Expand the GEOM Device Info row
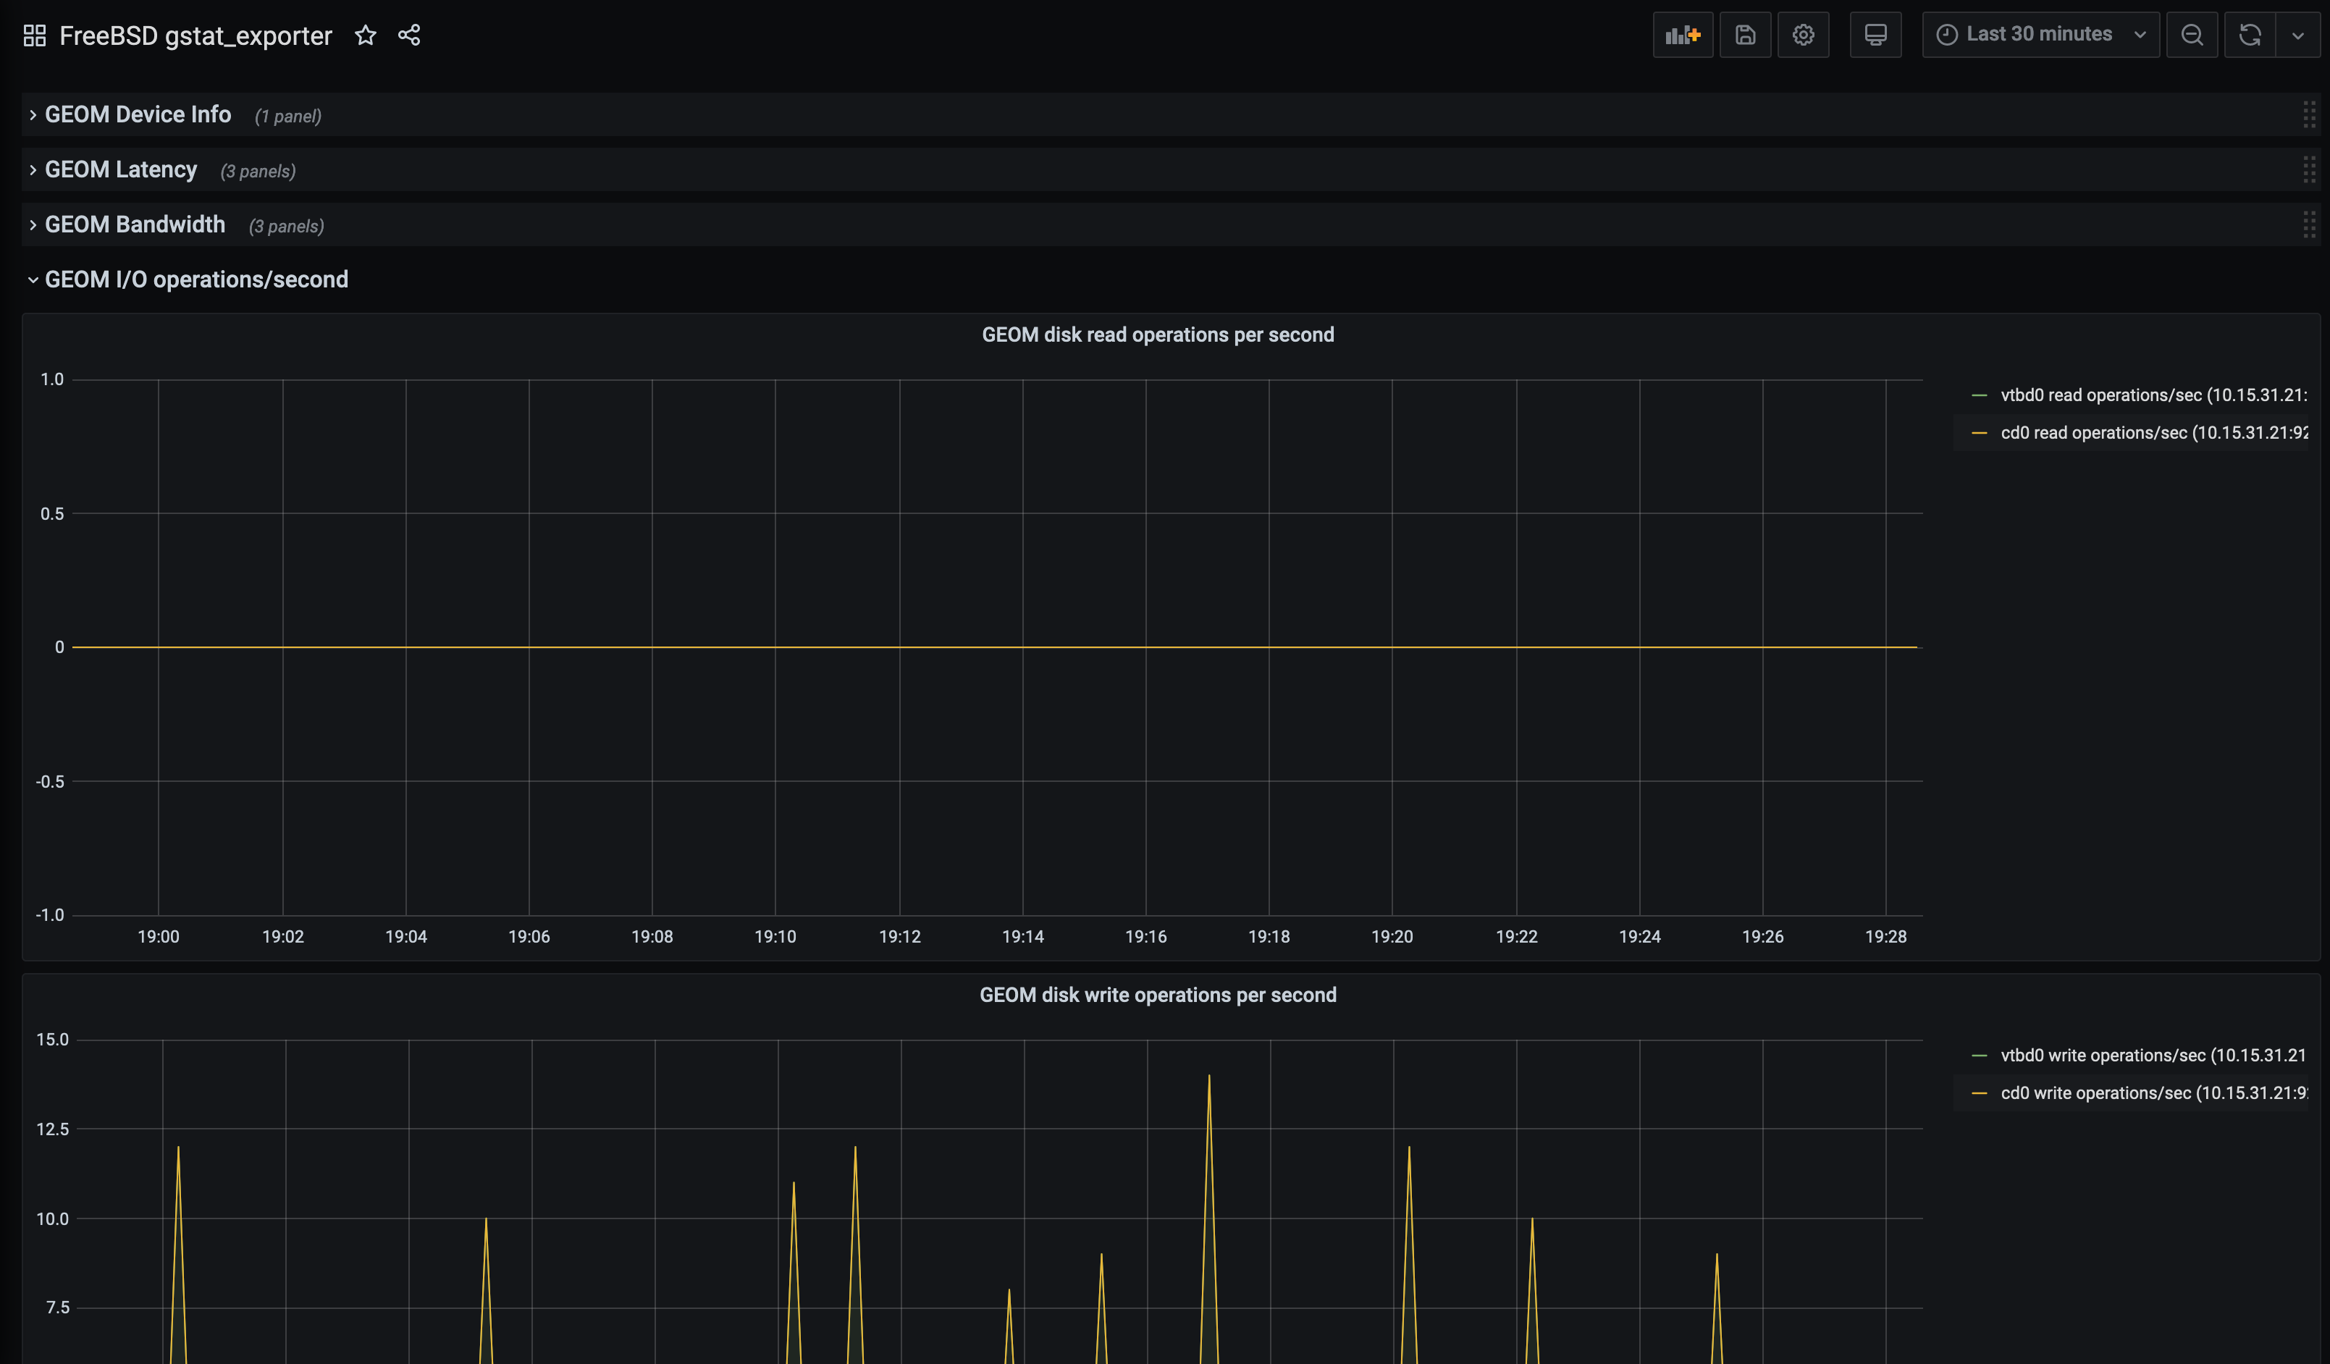Viewport: 2330px width, 1364px height. point(138,114)
